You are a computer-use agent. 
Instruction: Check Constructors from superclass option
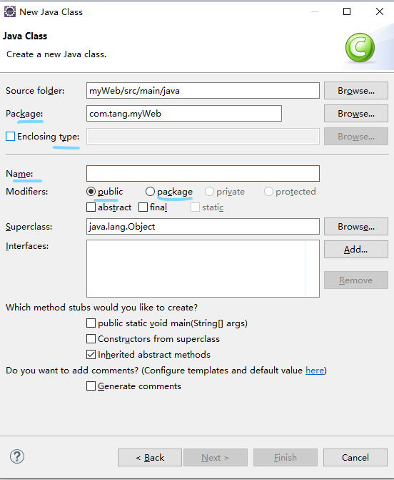pos(91,339)
